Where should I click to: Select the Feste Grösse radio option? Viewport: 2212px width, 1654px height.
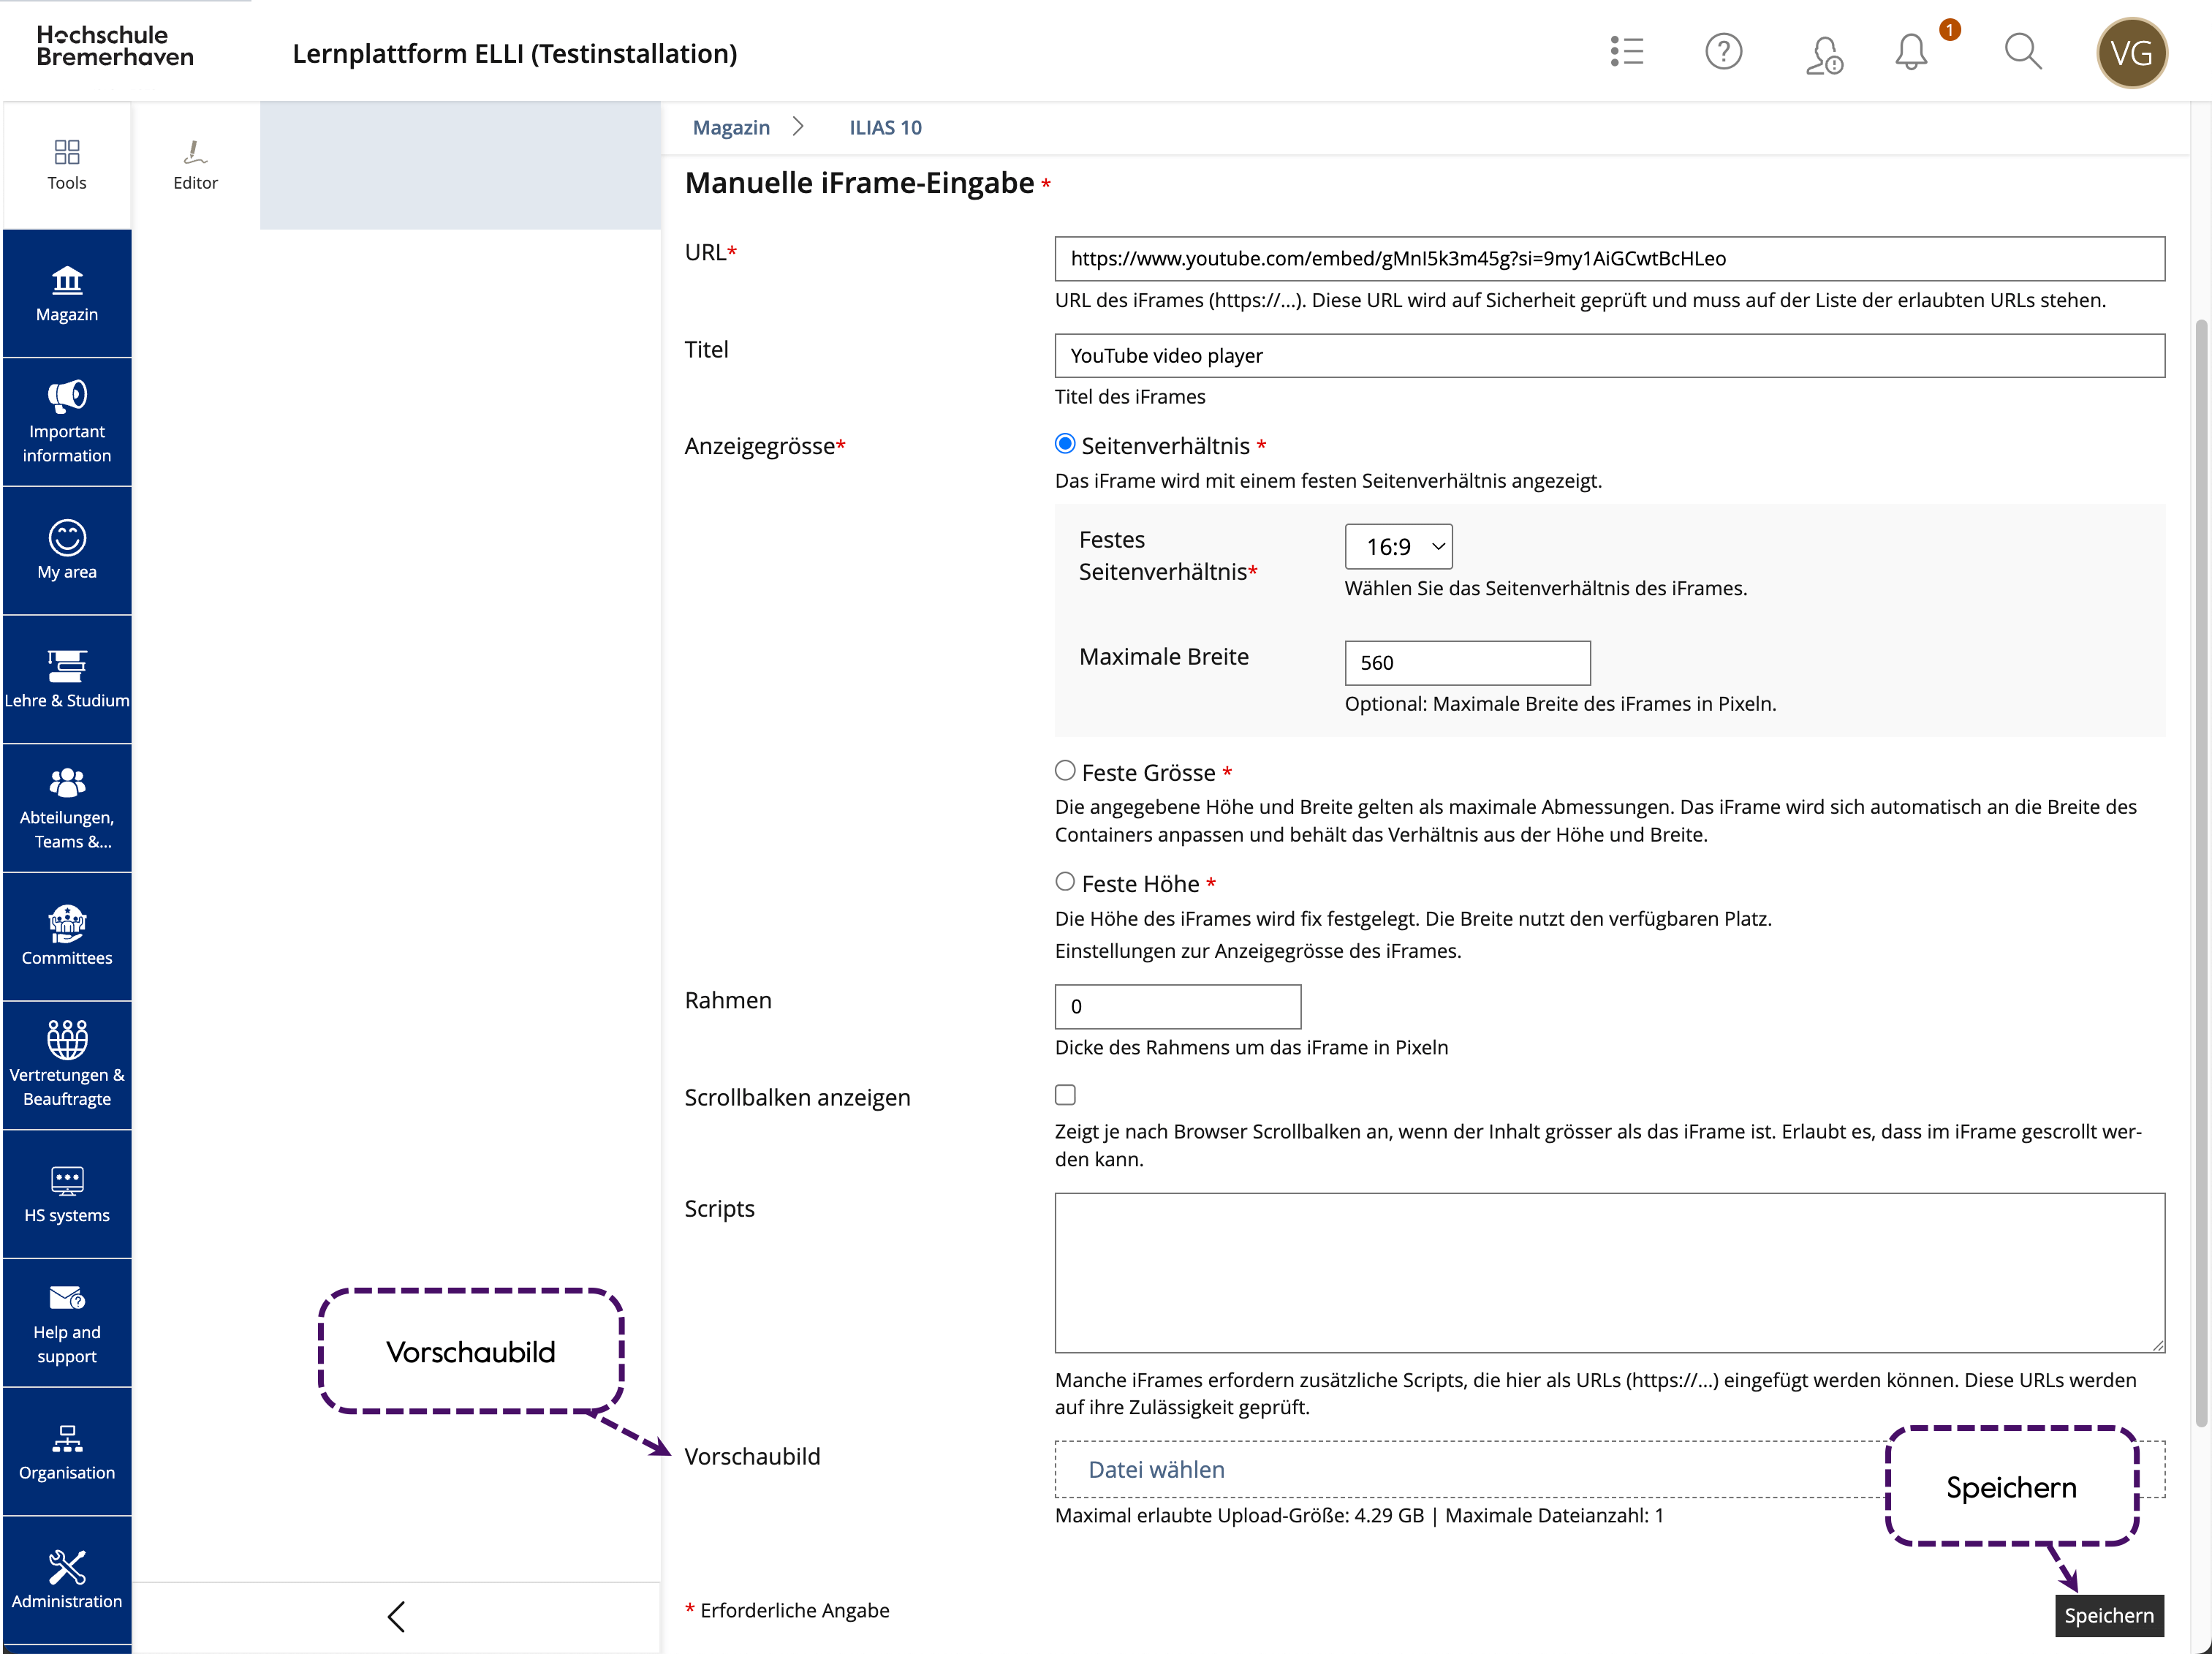point(1065,771)
